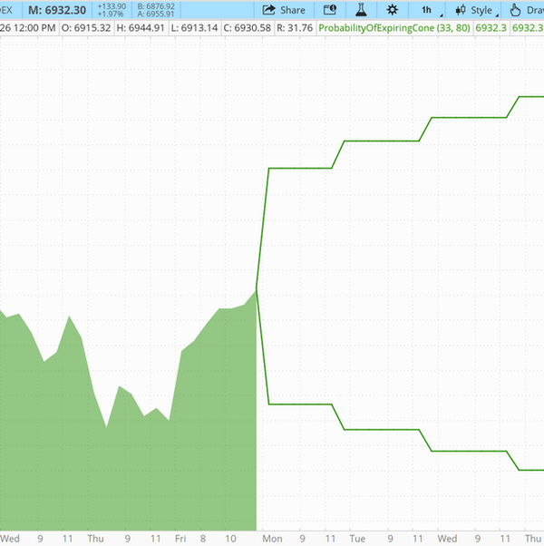Click the Drawings hand pointer icon
This screenshot has height=546, width=544.
[x=515, y=10]
